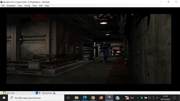Screen dimensions: 180x101
Task: Click the green checkmark status icon
Action: point(1,93)
